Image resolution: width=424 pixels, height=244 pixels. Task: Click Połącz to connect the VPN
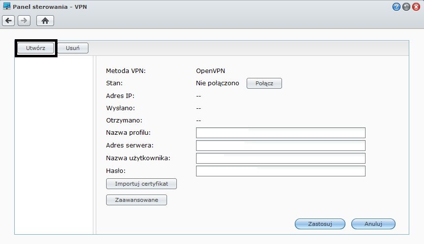(x=264, y=83)
